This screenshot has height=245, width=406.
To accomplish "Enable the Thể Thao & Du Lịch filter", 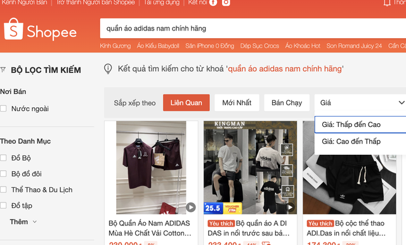I will 3,190.
